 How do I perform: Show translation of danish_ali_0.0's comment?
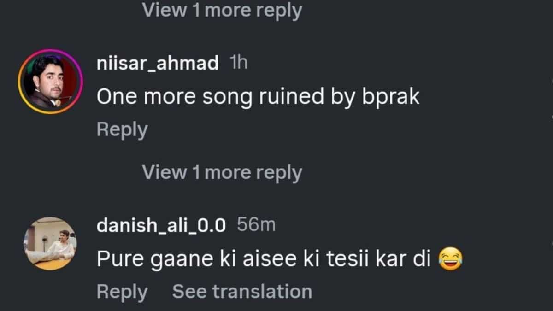pos(242,292)
